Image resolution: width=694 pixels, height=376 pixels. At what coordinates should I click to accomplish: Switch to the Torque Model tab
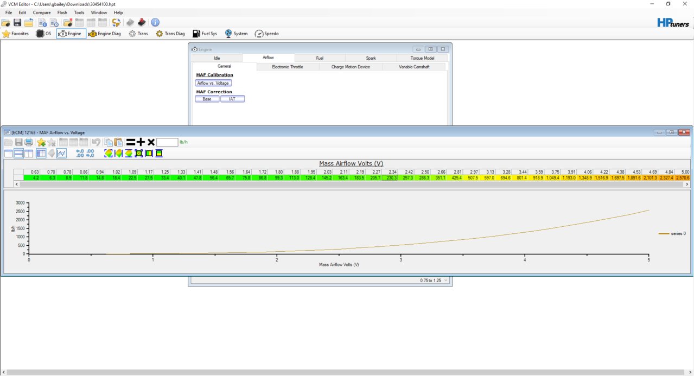tap(422, 58)
